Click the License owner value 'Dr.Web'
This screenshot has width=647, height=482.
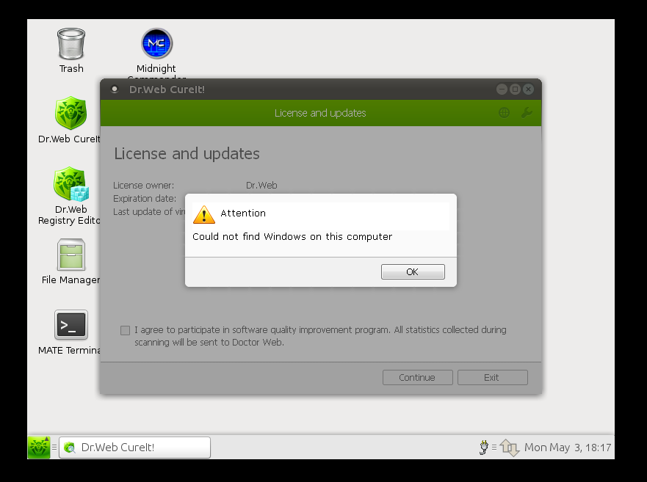261,185
